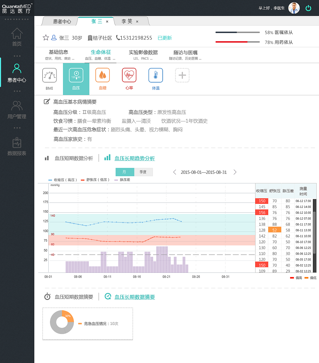This screenshot has height=363, width=319.
Task: Edit the 高血压基本病情摘要 with pencil icon
Action: [47, 101]
